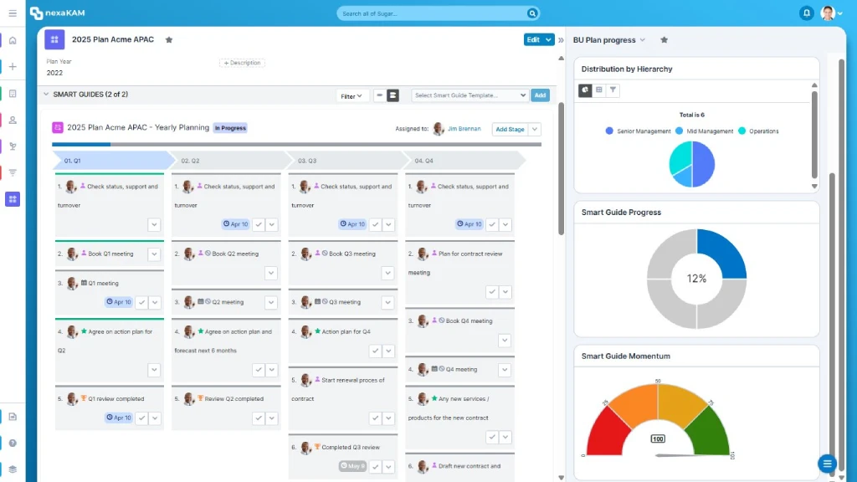Open the Filter dropdown in Smart Guides

[x=352, y=95]
